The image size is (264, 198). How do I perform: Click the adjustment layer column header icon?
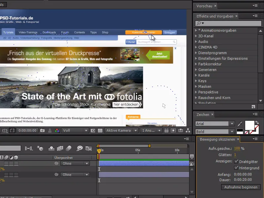click(11, 157)
